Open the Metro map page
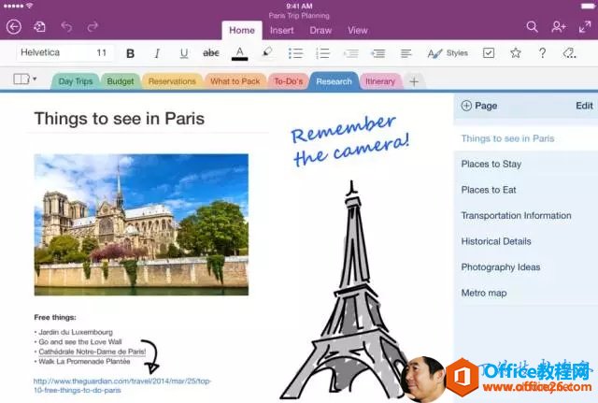The width and height of the screenshot is (598, 403). (x=525, y=293)
